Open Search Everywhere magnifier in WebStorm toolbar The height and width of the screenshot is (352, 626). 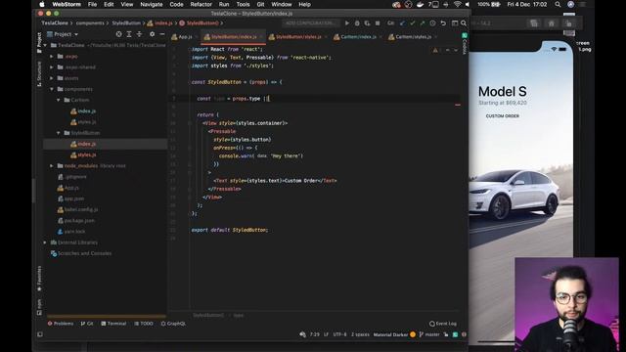pyautogui.click(x=464, y=23)
